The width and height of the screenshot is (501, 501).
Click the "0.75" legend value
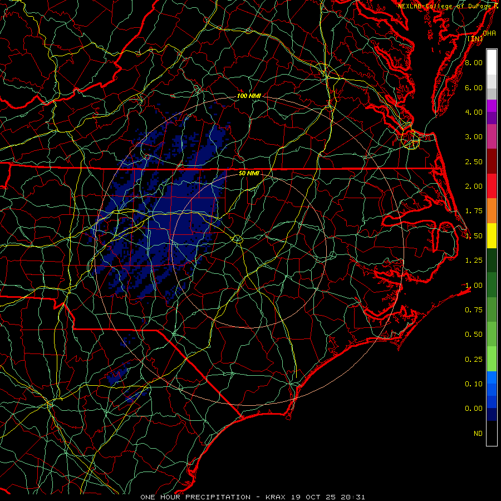coord(474,310)
